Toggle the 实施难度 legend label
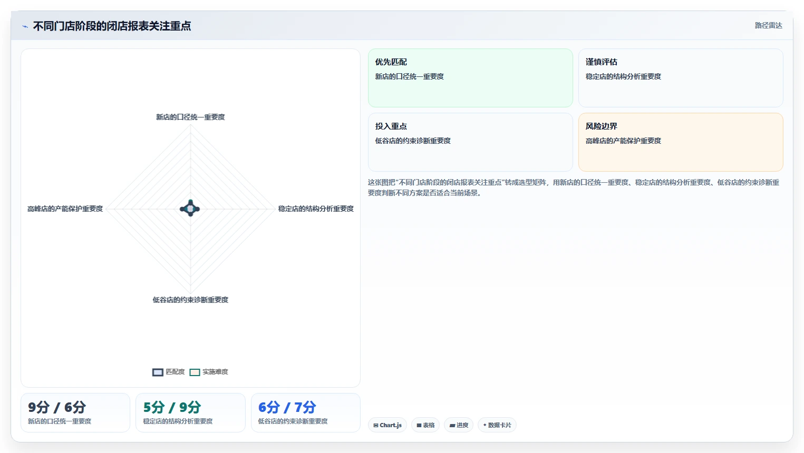804x453 pixels. (x=215, y=372)
